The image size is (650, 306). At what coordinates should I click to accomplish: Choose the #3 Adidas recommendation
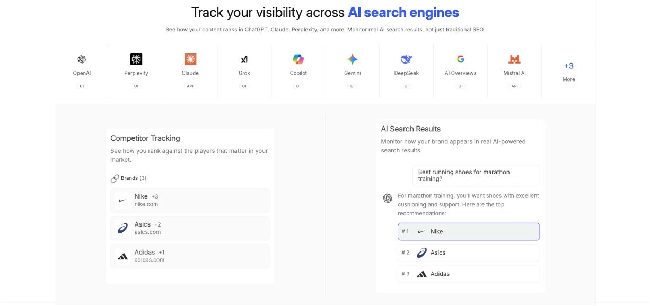click(469, 274)
